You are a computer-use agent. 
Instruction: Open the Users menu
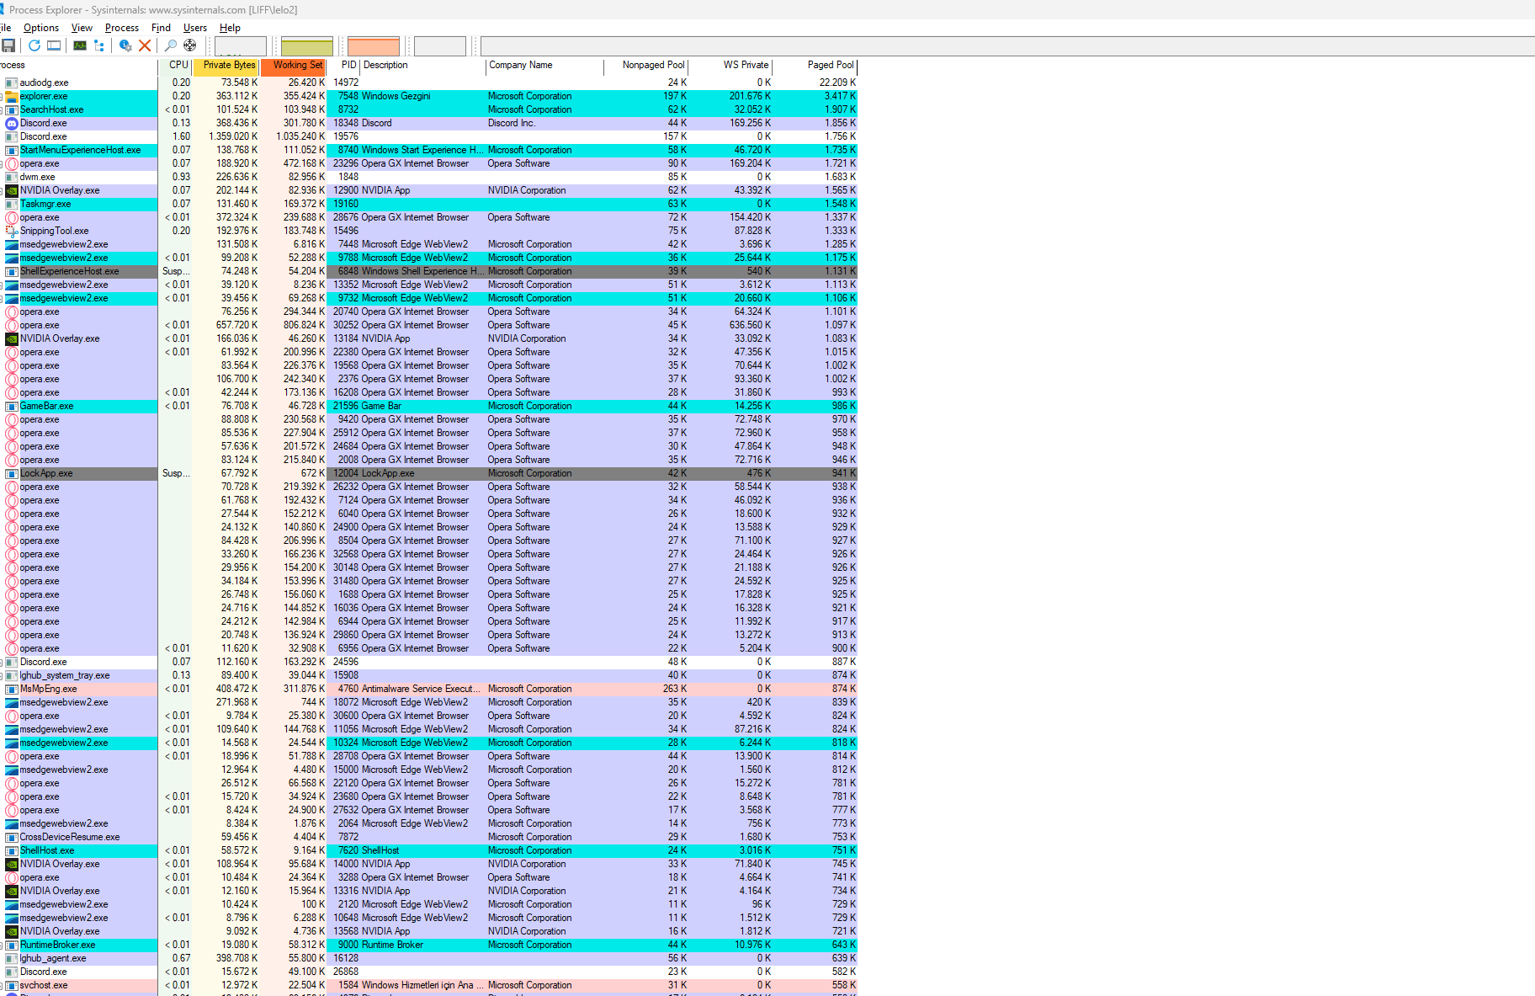coord(195,28)
